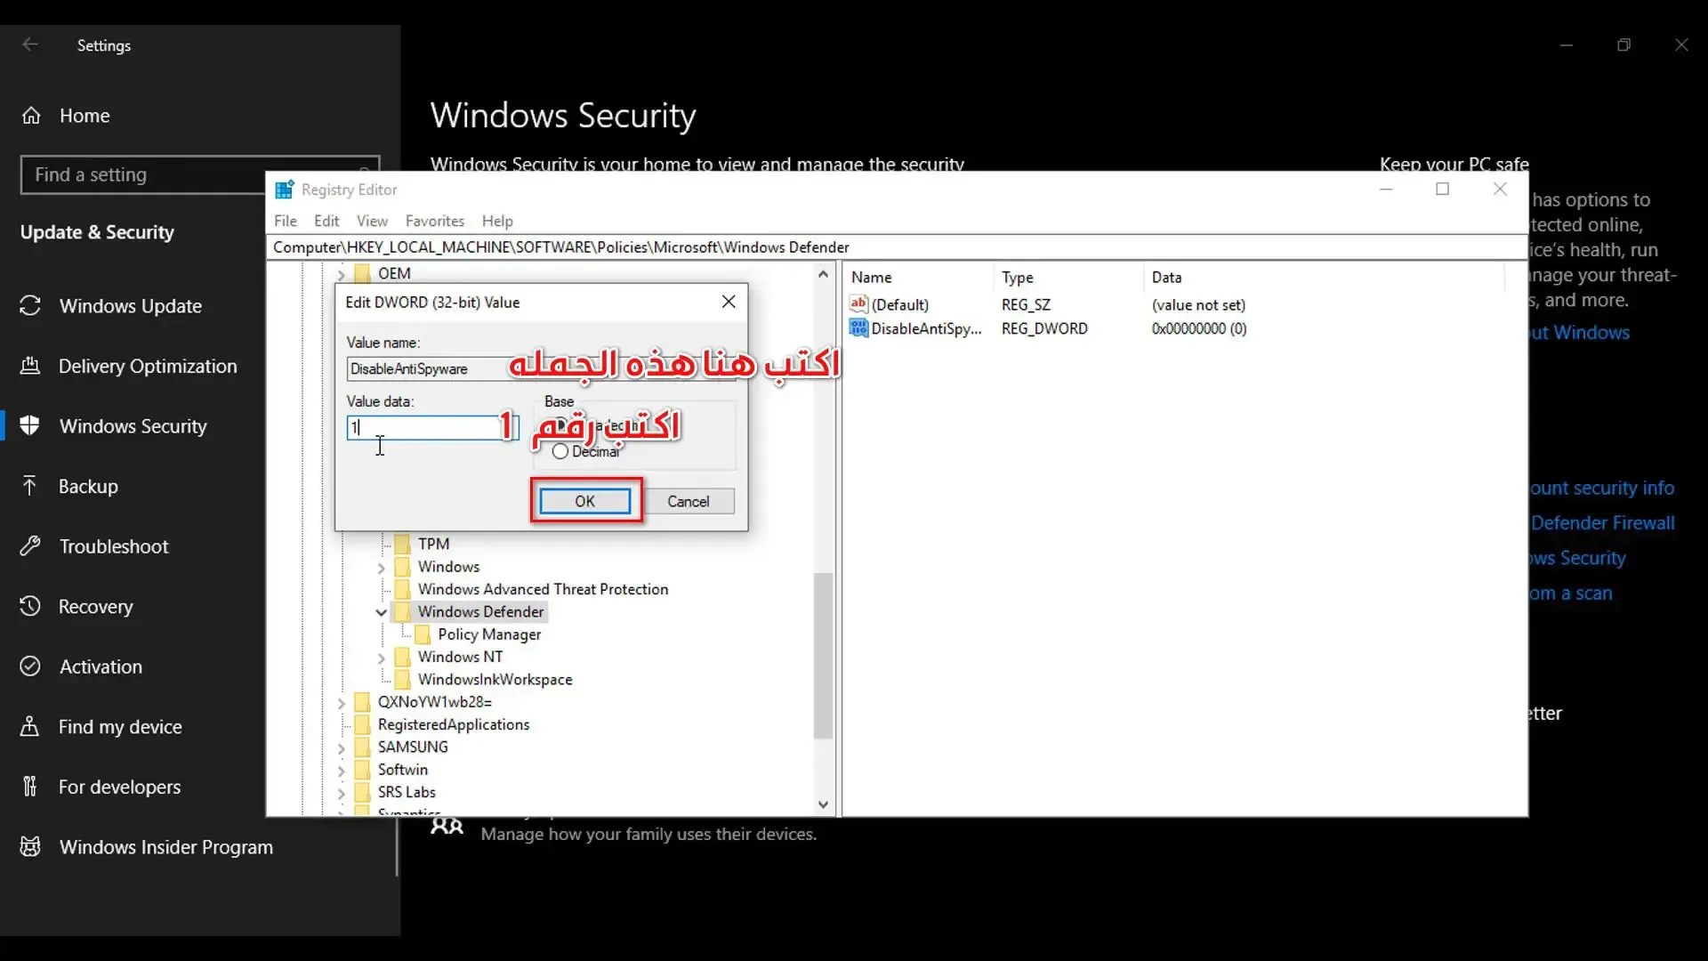The width and height of the screenshot is (1708, 961).
Task: Click the DisableAntiSpyware DWORD entry
Action: pyautogui.click(x=927, y=328)
